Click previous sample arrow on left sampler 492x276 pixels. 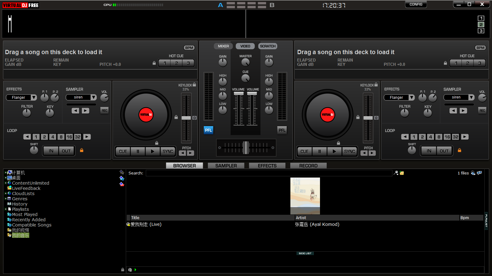75,111
